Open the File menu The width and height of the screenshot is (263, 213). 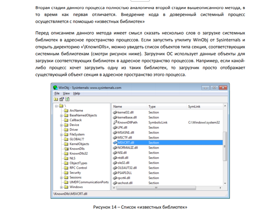click(x=57, y=93)
